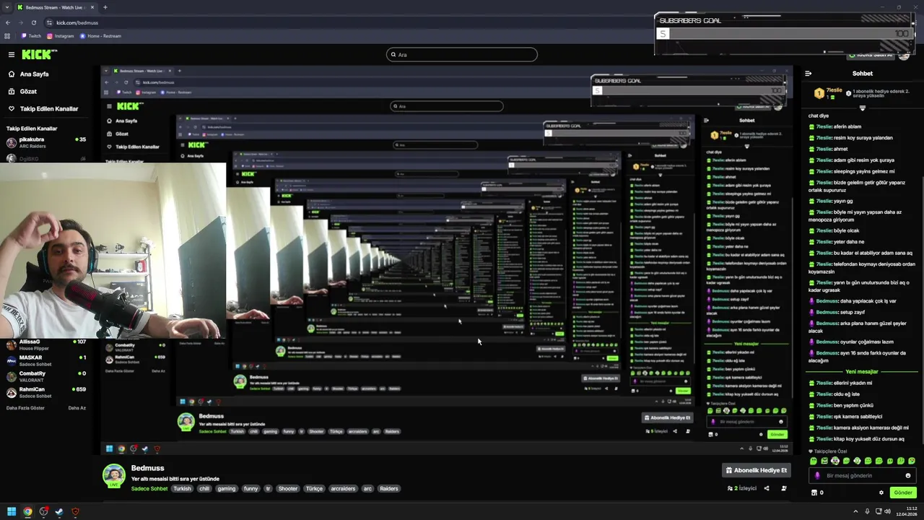Open emoji picker in message box

[x=908, y=475]
